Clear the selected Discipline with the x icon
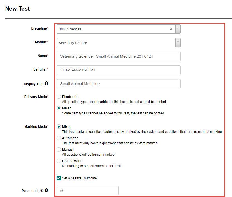 click(x=171, y=29)
